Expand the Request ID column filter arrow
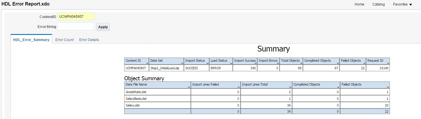The width and height of the screenshot is (421, 119). (388, 63)
